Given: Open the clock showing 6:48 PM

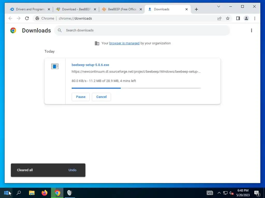Looking at the screenshot, I should point(243,193).
